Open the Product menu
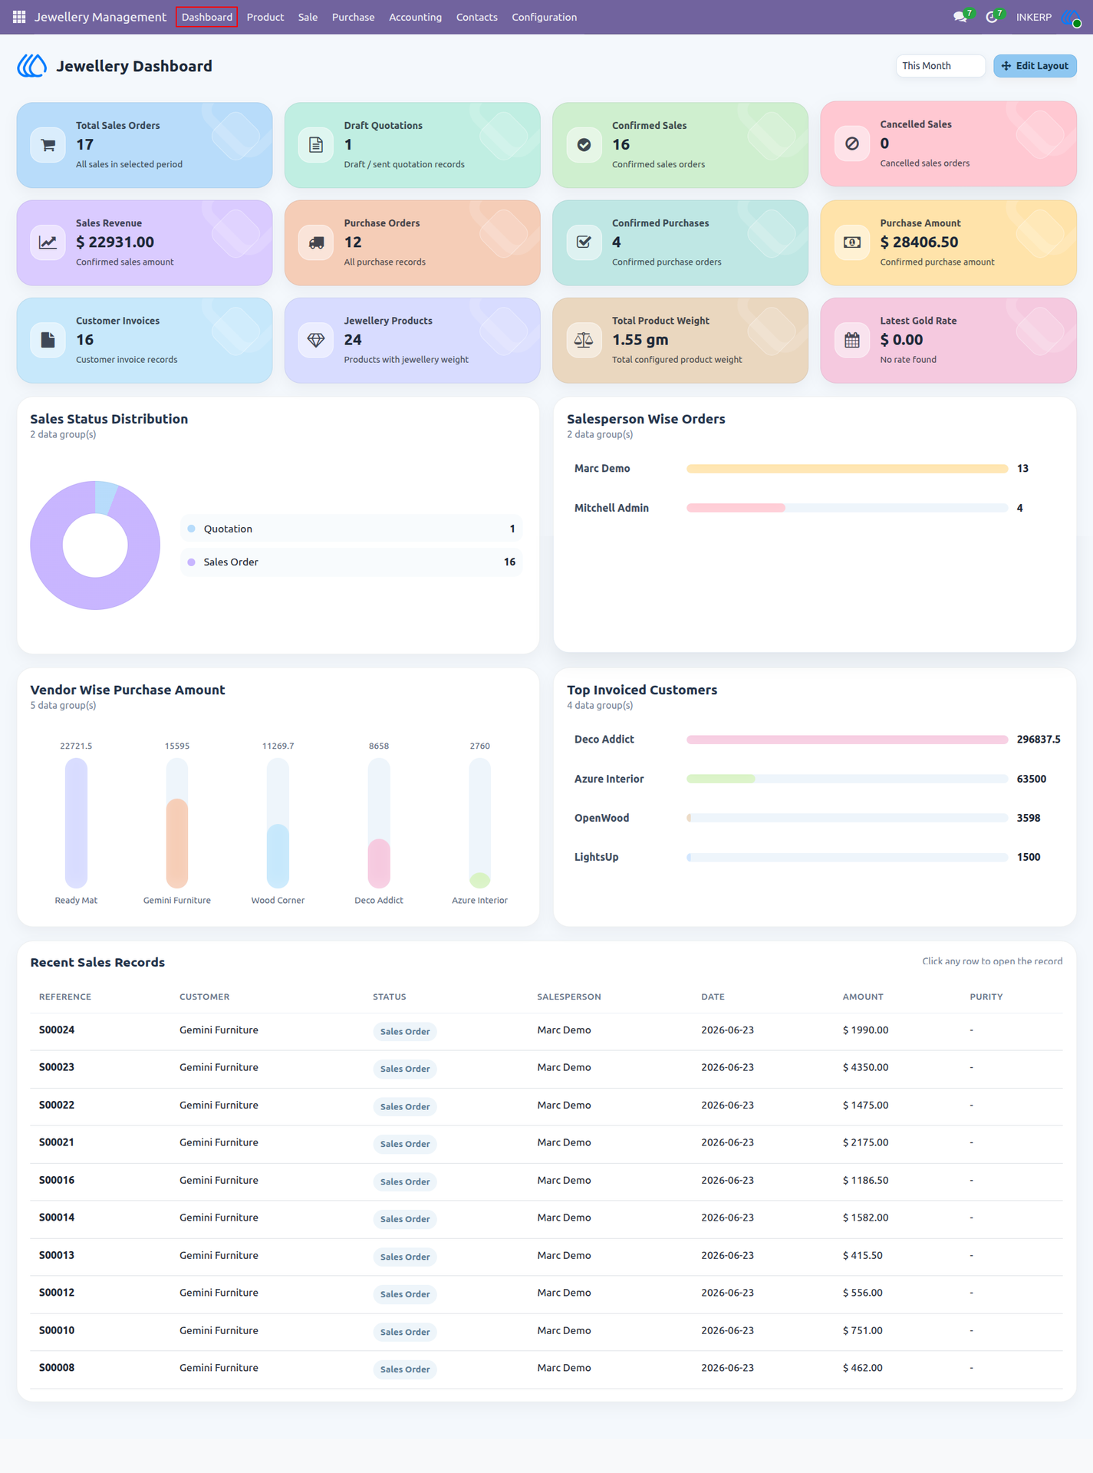This screenshot has height=1473, width=1093. [265, 17]
